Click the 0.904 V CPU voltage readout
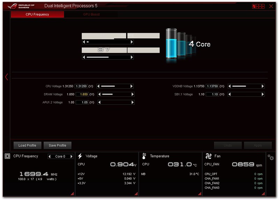This screenshot has width=279, height=200. tap(123, 164)
